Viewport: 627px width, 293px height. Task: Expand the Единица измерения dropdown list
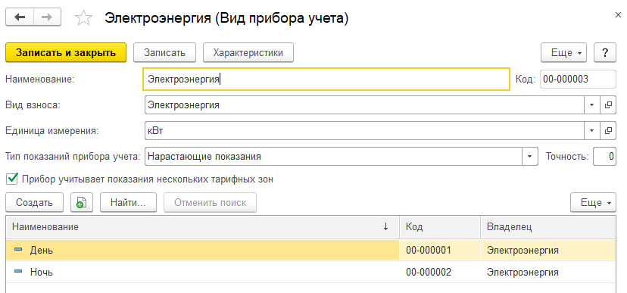click(x=592, y=131)
